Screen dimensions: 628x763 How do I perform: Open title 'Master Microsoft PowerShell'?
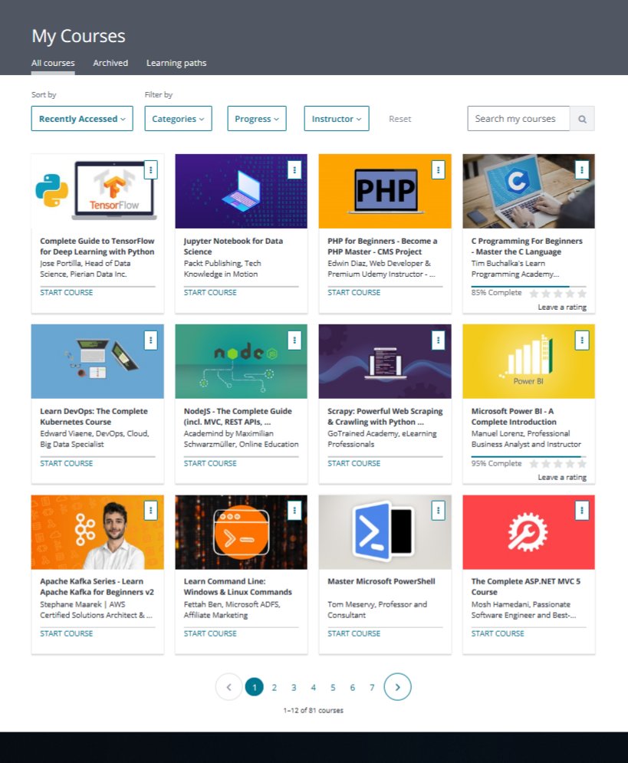pyautogui.click(x=381, y=581)
